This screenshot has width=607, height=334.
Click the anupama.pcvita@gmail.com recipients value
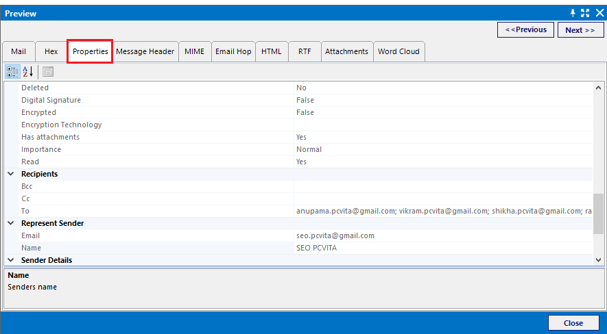point(444,211)
